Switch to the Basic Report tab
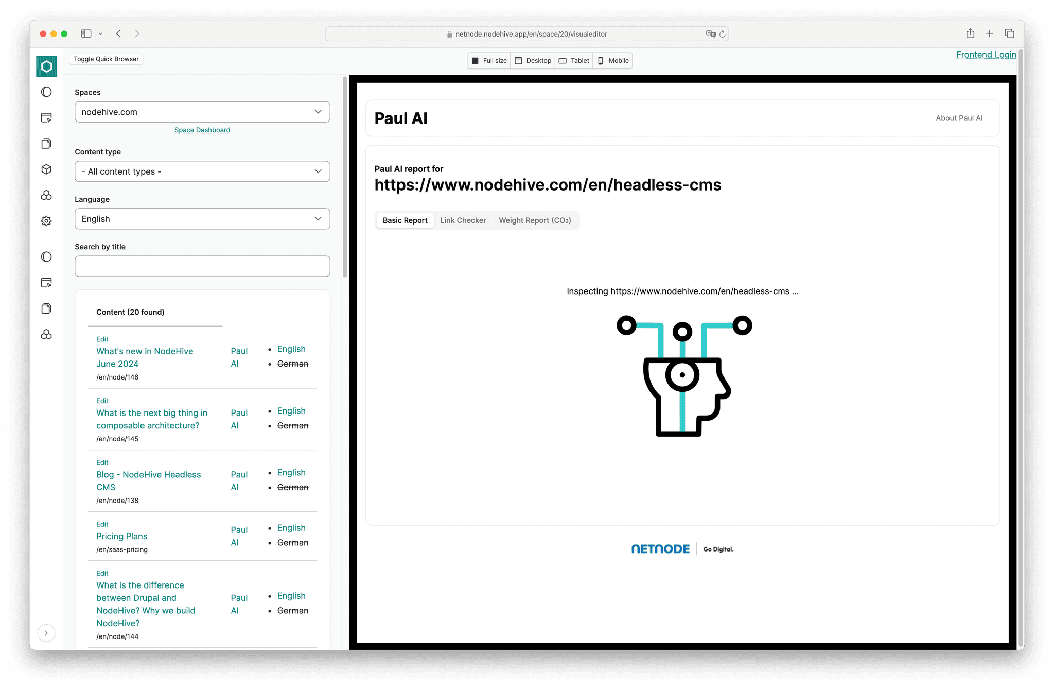The width and height of the screenshot is (1054, 689). 405,220
